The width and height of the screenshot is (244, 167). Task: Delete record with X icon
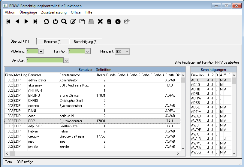pyautogui.click(x=100, y=21)
